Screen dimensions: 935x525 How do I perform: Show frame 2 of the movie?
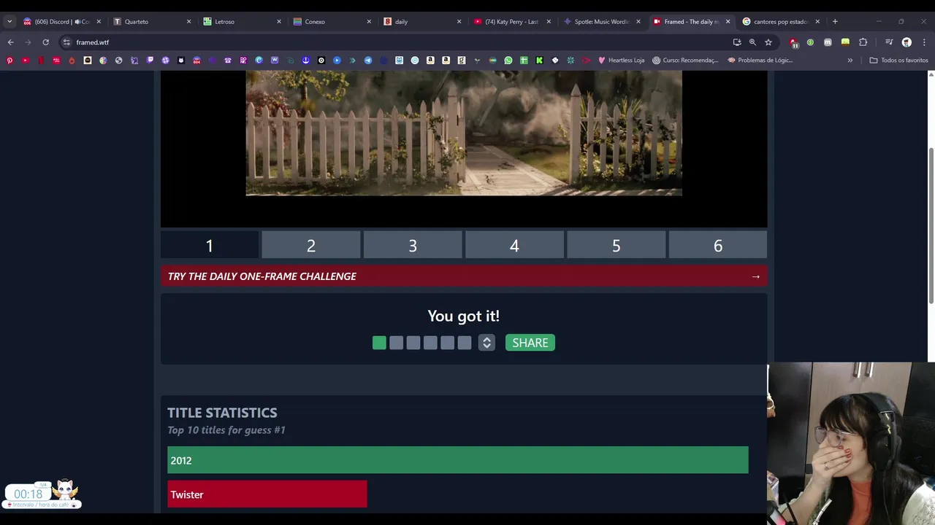tap(310, 246)
